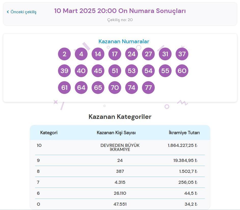240x210 pixels.
Task: Select the Kategori 9 prize row
Action: point(120,160)
